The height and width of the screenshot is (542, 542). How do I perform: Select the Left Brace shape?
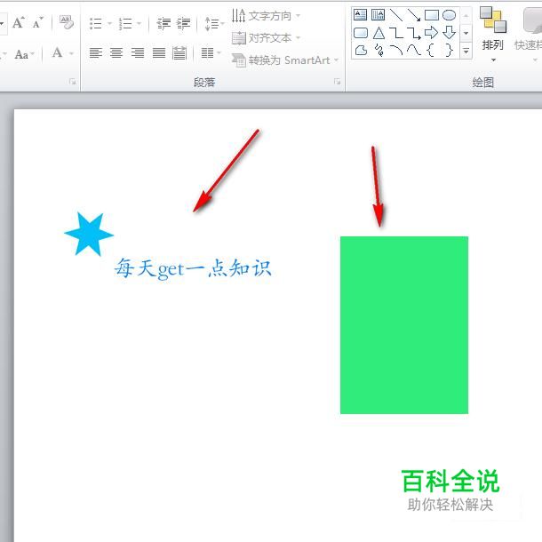(x=431, y=51)
